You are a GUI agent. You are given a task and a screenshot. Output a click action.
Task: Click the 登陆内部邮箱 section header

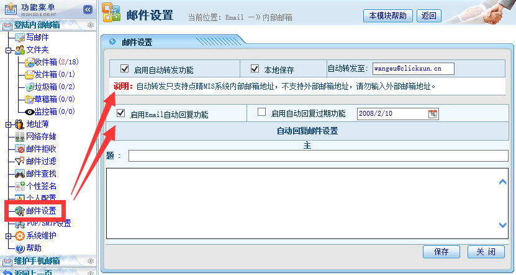[48, 25]
